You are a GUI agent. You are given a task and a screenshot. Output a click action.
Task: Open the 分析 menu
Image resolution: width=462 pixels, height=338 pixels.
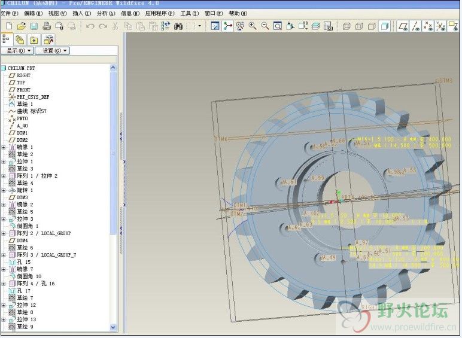[106, 13]
